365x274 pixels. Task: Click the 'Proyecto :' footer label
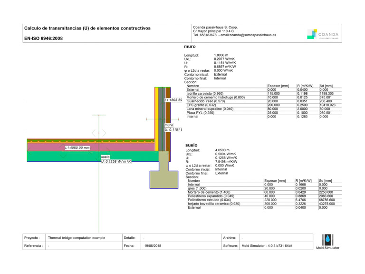[x=32, y=238]
